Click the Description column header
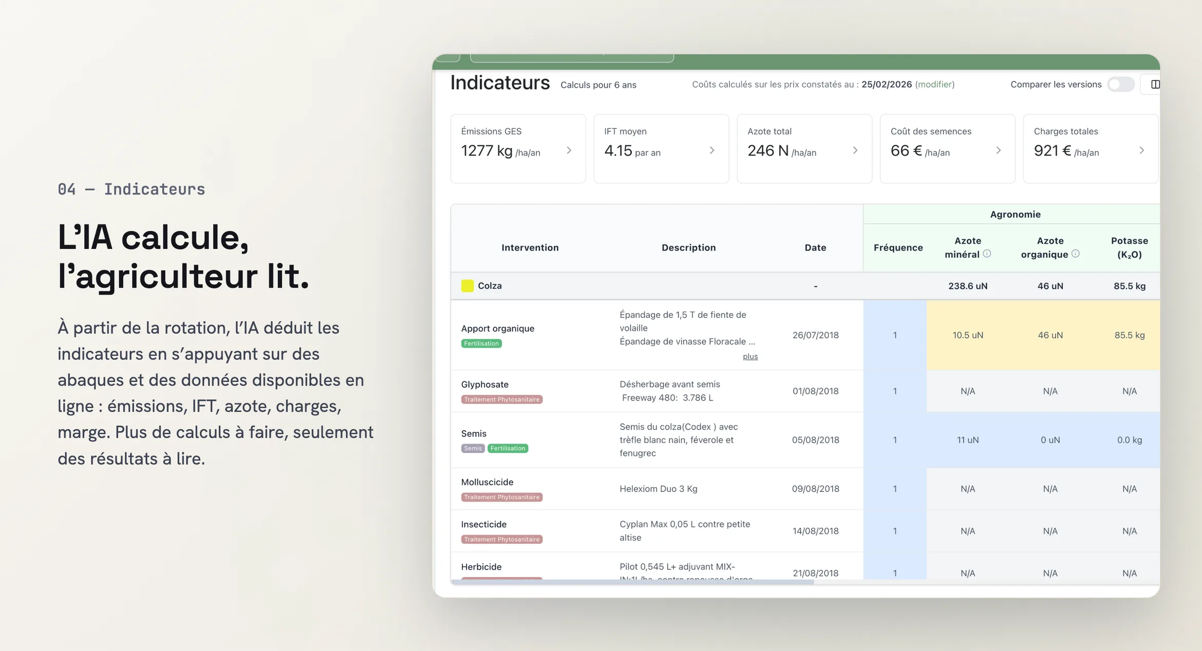This screenshot has height=651, width=1202. [688, 247]
